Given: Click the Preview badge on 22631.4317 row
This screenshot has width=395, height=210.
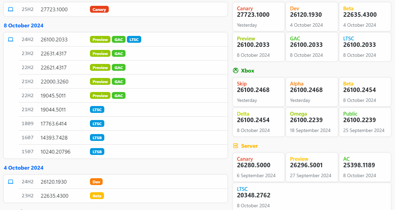Looking at the screenshot, I should [x=100, y=54].
